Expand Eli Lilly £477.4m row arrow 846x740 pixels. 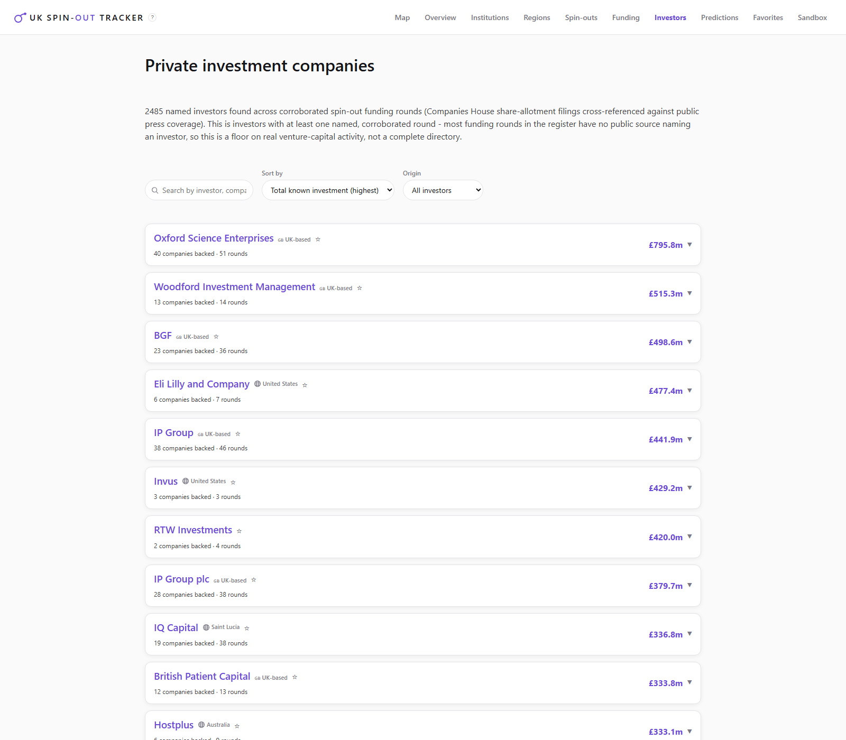[689, 391]
